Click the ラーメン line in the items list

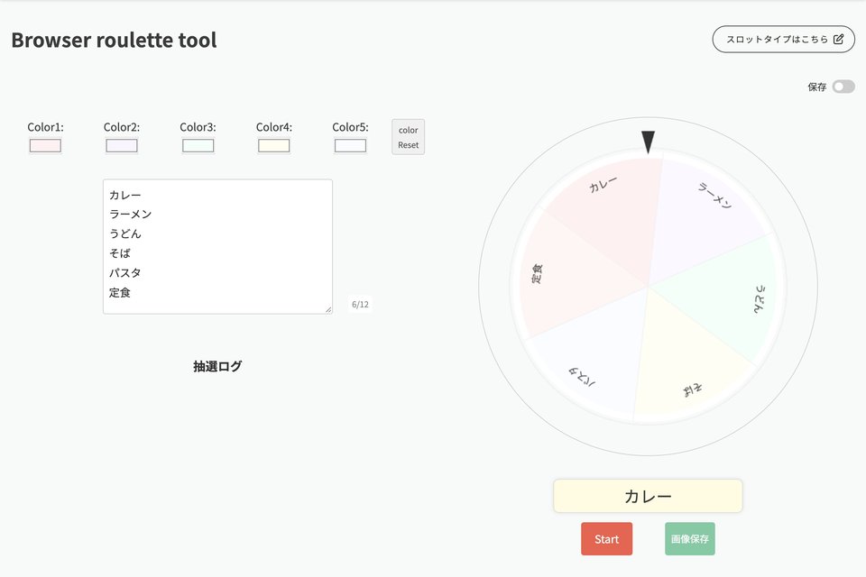pyautogui.click(x=130, y=215)
